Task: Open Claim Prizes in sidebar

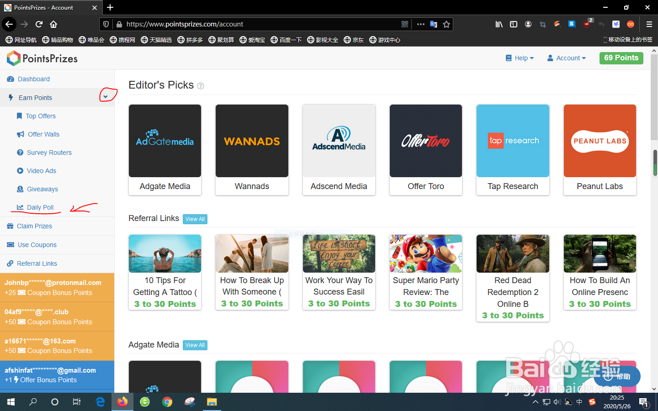Action: tap(57, 226)
